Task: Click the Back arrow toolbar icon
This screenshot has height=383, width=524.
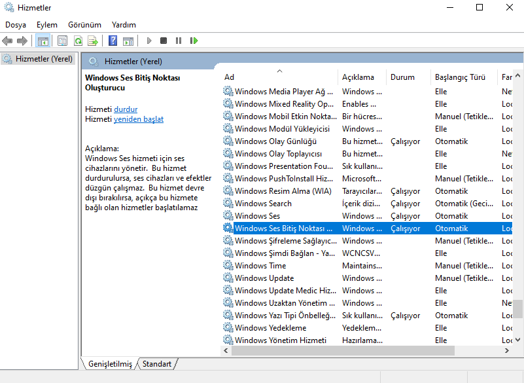Action: pos(7,41)
